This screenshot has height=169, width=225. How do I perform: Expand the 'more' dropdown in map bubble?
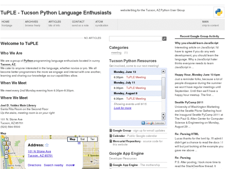70,165
